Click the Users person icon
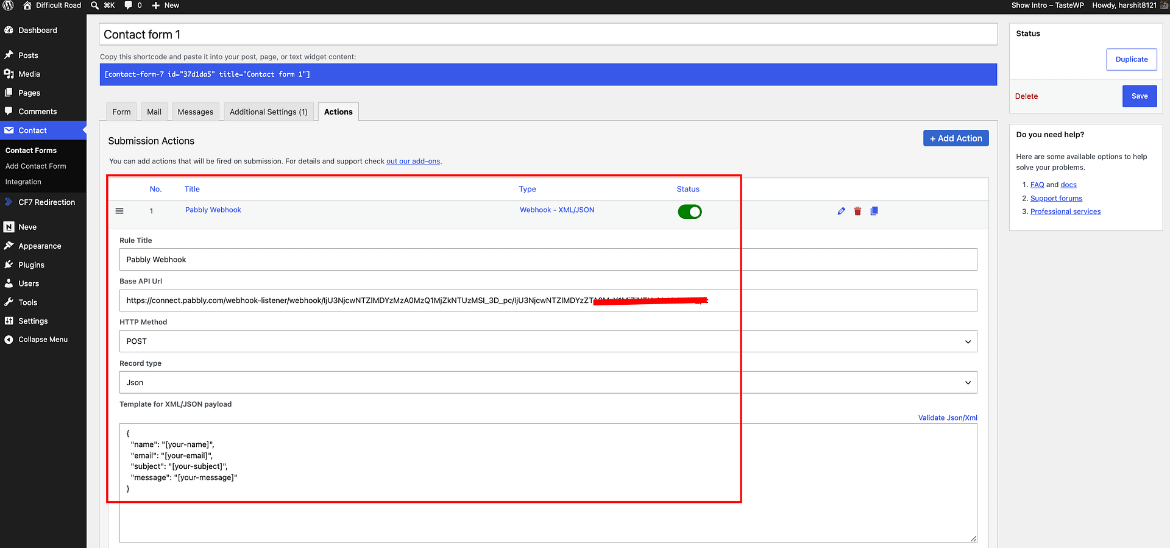The width and height of the screenshot is (1170, 548). 9,283
